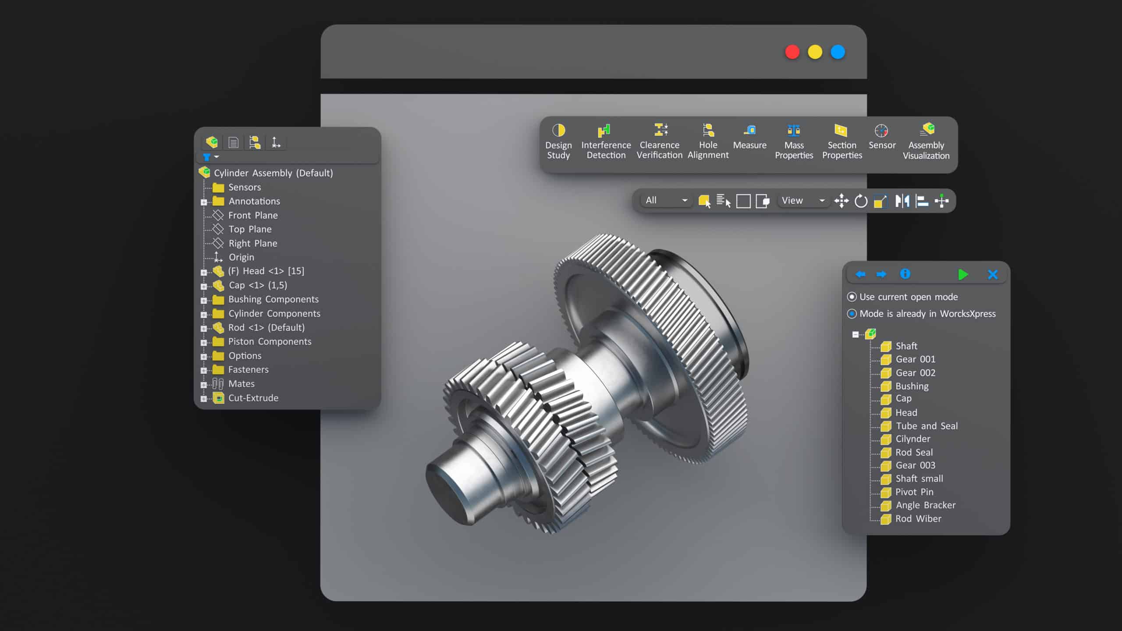The height and width of the screenshot is (631, 1122).
Task: Click the Mass Properties tool
Action: (794, 141)
